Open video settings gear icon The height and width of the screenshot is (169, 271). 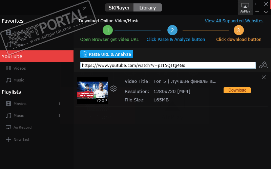113,89
